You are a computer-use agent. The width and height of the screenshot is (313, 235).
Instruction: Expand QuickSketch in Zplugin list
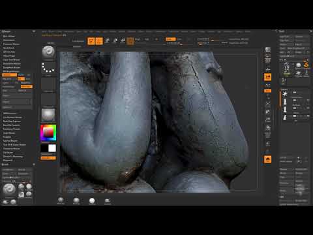(8, 48)
